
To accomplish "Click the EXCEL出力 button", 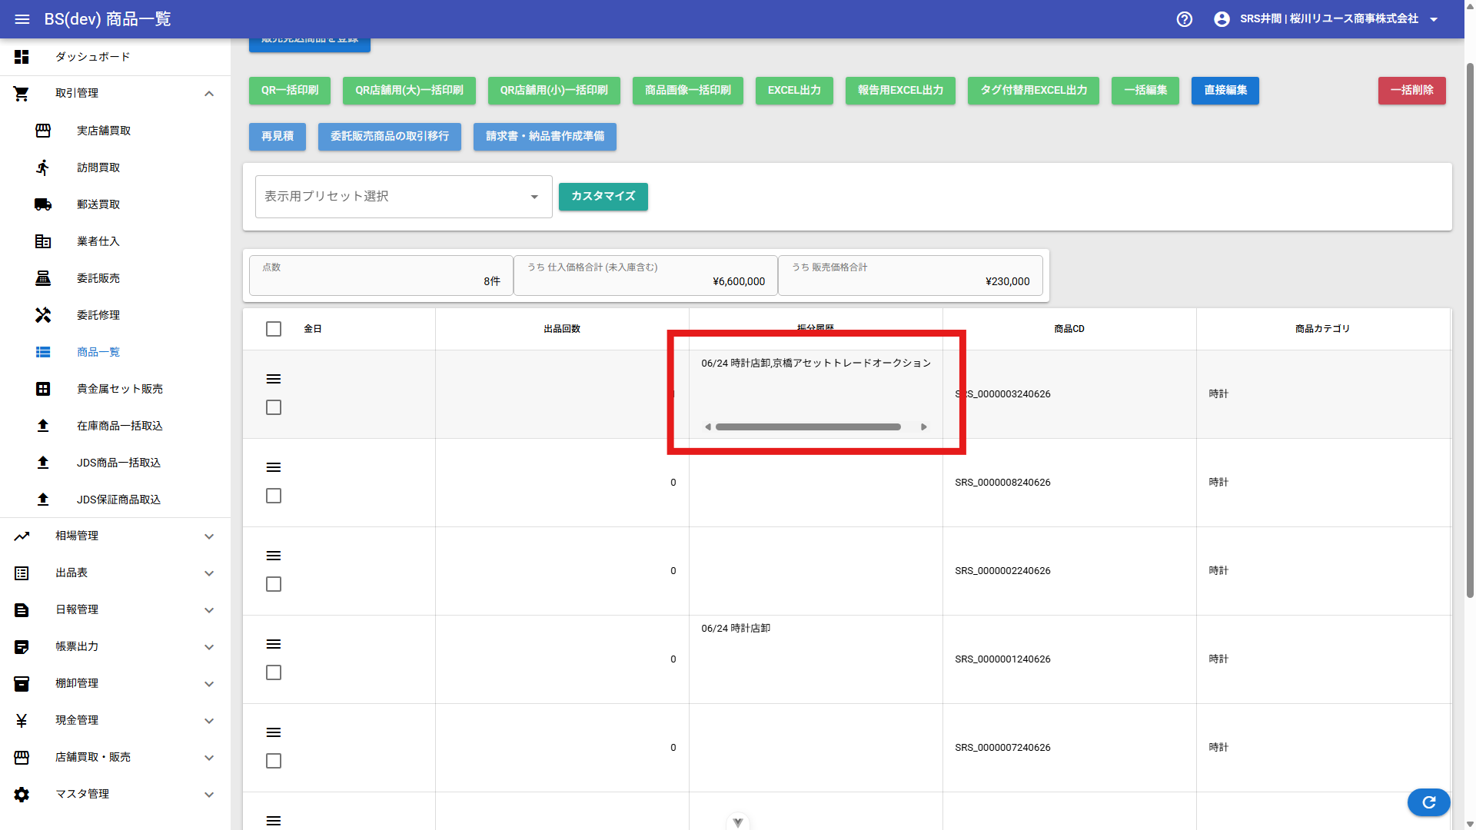I will click(x=794, y=91).
